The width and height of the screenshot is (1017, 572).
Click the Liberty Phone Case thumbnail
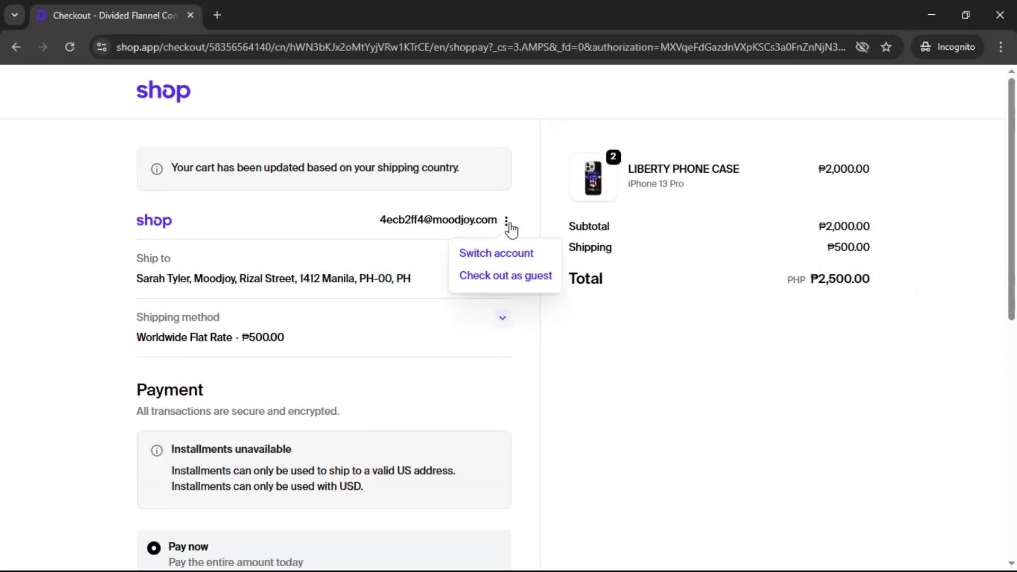tap(593, 178)
